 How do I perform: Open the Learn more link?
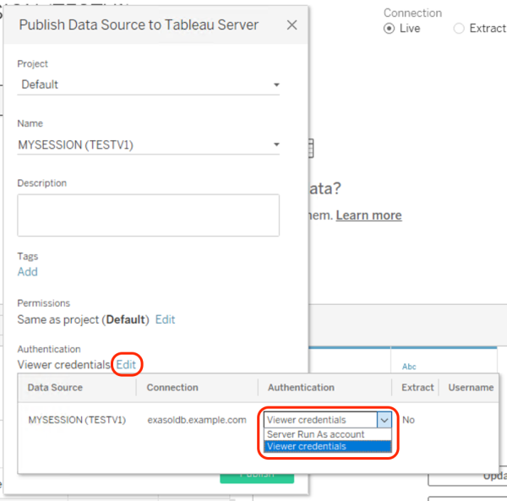369,215
